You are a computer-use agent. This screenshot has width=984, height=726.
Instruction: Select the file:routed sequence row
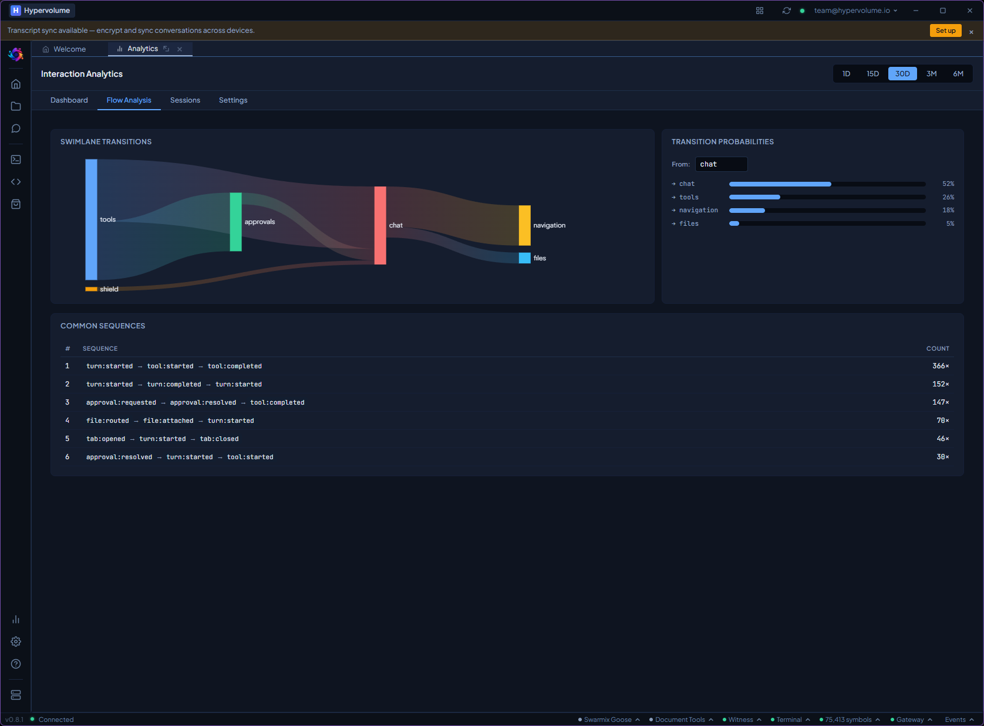click(507, 420)
